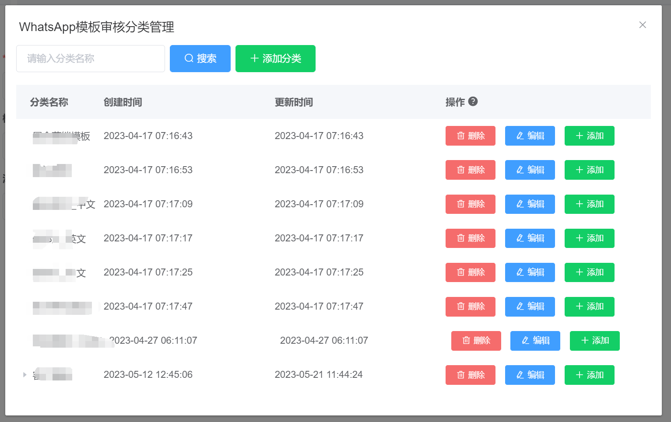Click 添加 in the 07:17:09 row
671x422 pixels.
click(x=590, y=204)
